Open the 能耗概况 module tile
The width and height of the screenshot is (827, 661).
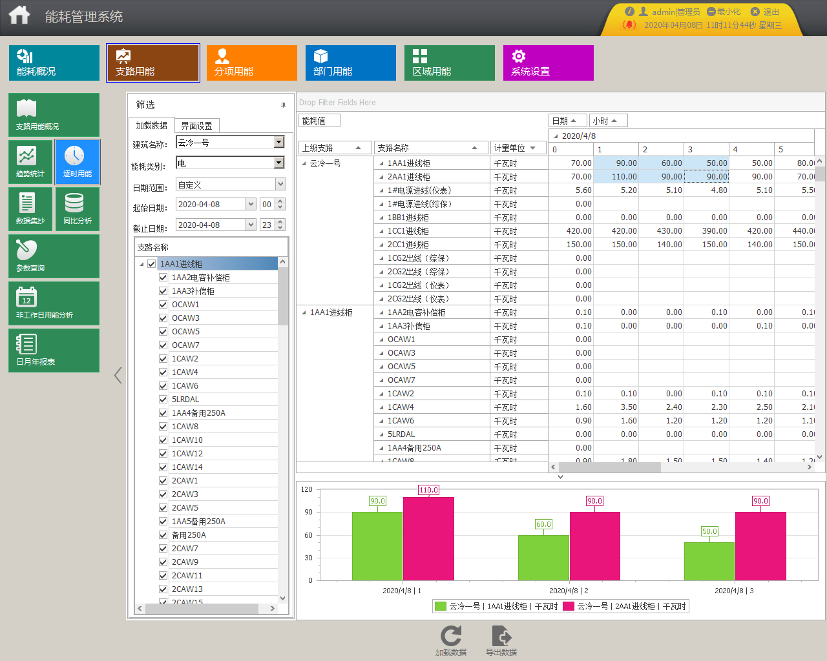[x=54, y=63]
